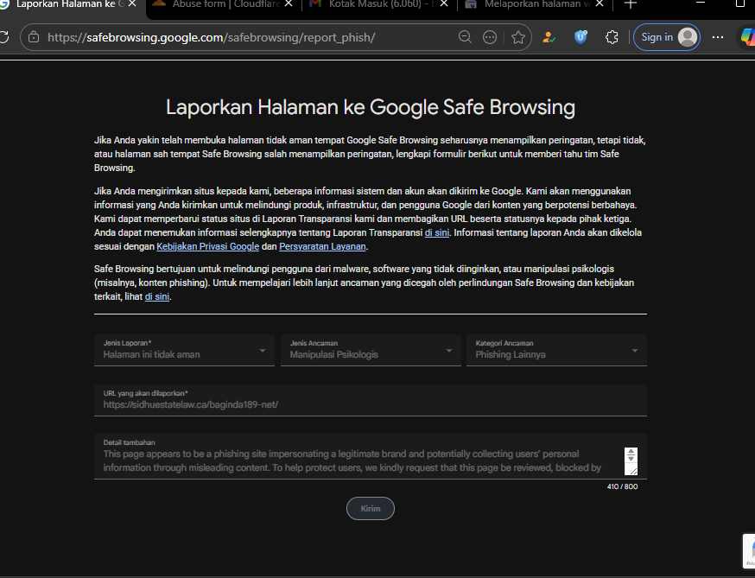Open the address bar ellipsis options icon
Viewport: 755px width, 578px height.
[490, 37]
